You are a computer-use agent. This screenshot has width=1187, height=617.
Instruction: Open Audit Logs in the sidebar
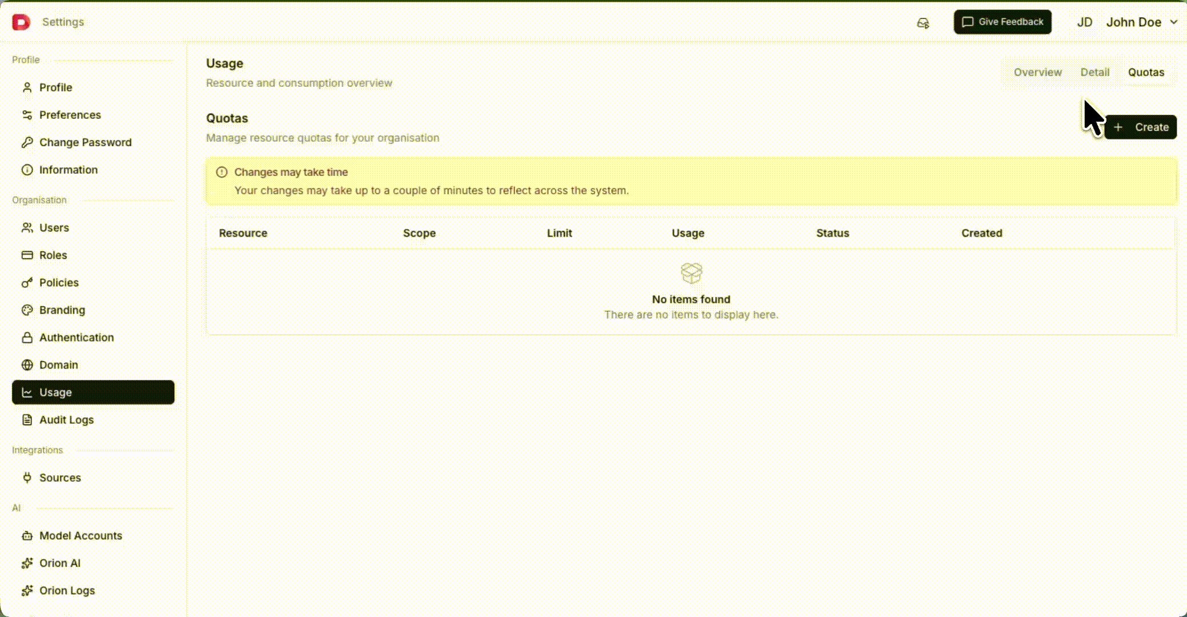tap(66, 420)
